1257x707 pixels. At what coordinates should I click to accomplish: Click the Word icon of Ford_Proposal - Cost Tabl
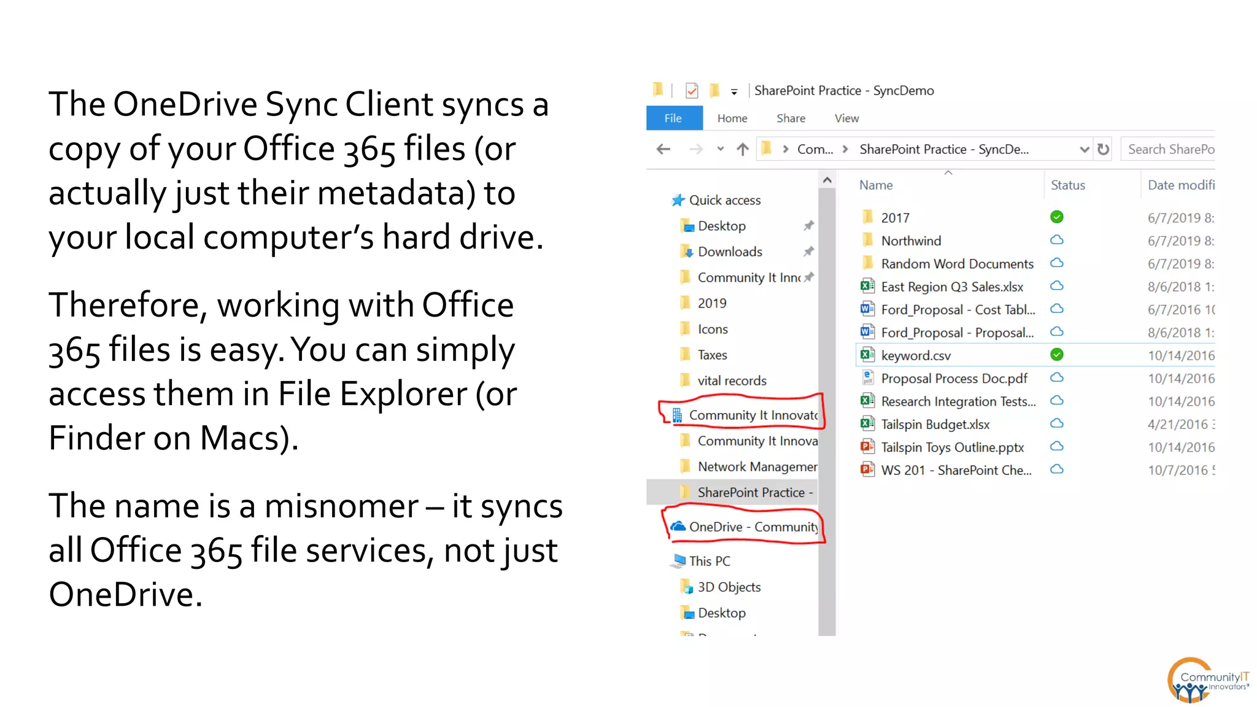(867, 309)
